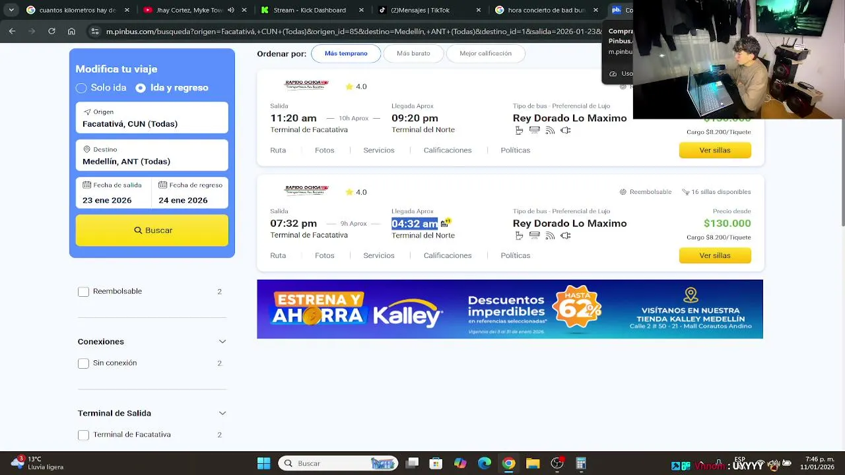
Task: Open the Origen field Facatativá selector
Action: coord(152,118)
